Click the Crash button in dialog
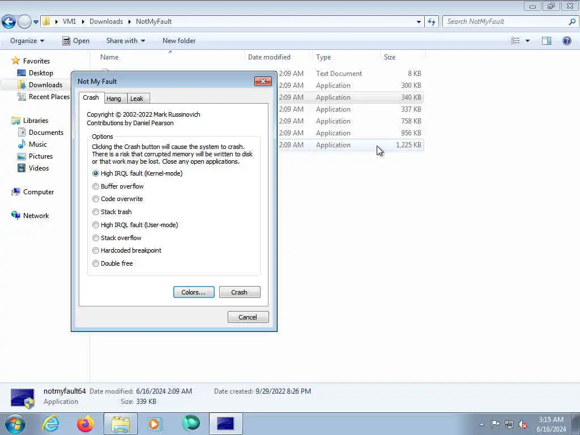This screenshot has height=435, width=580. point(240,292)
